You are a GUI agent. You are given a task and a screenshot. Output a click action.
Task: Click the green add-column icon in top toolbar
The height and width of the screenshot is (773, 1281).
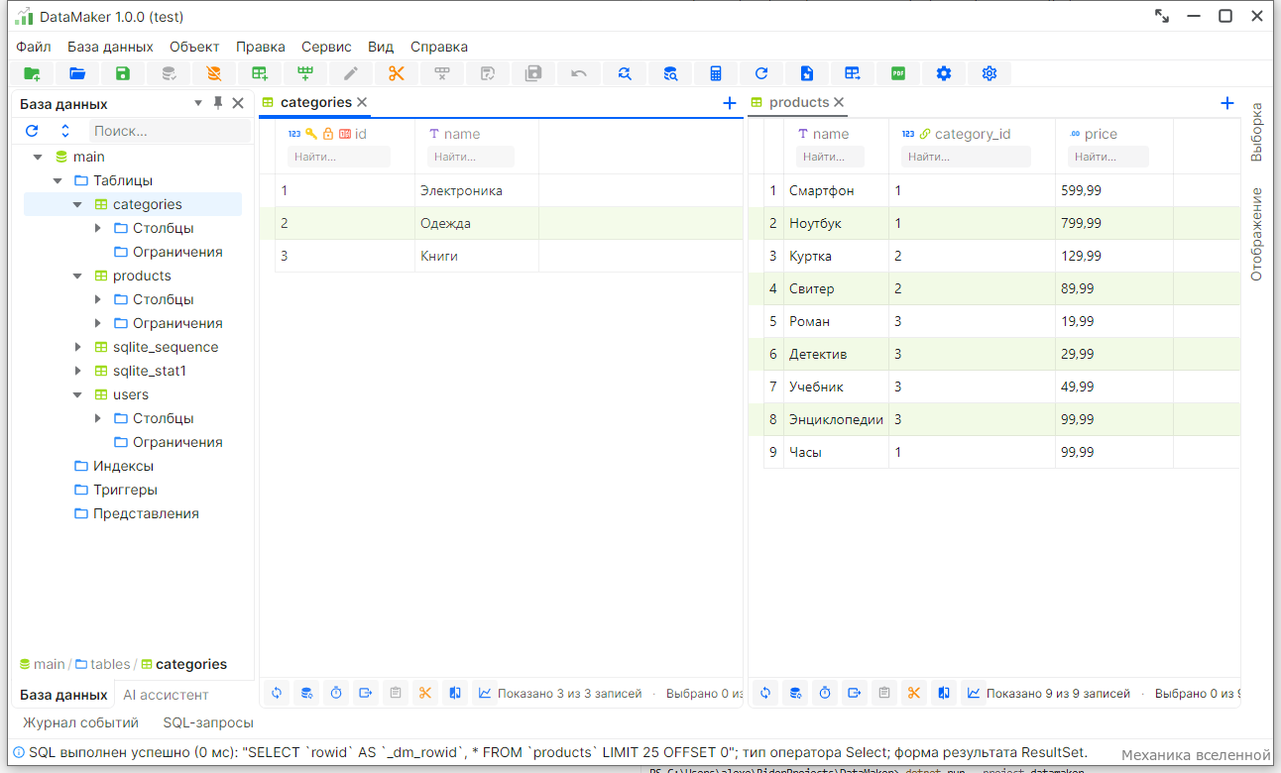click(305, 73)
